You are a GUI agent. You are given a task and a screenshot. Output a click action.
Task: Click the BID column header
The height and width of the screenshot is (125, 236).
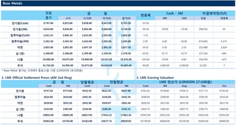pos(165,18)
